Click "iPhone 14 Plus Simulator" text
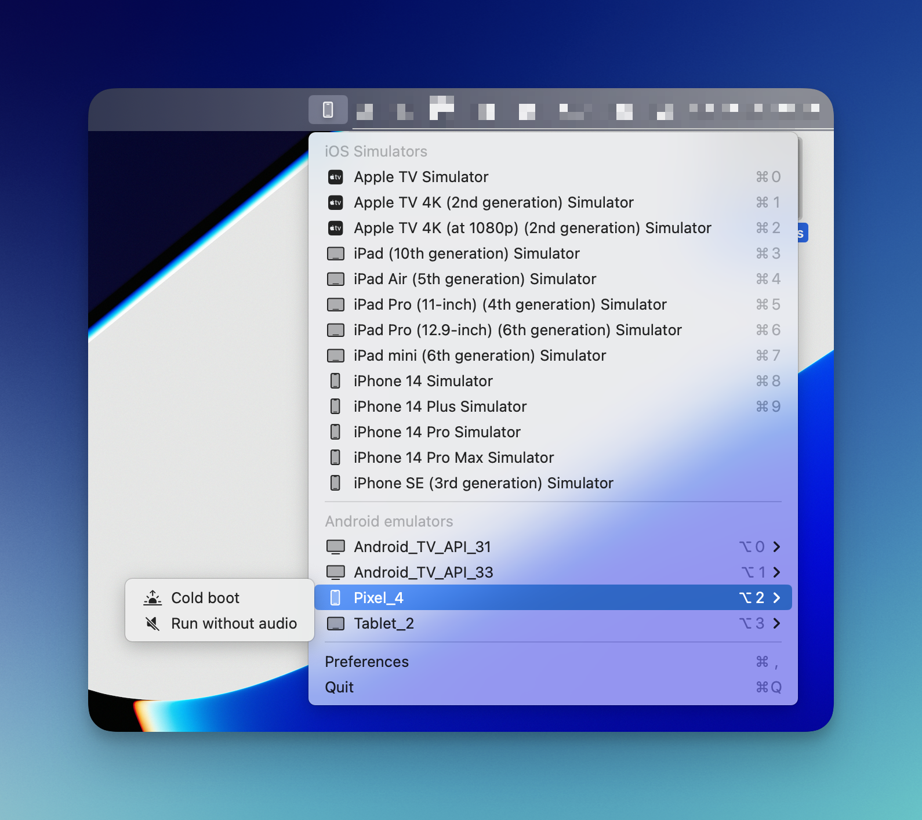This screenshot has height=820, width=922. tap(440, 407)
